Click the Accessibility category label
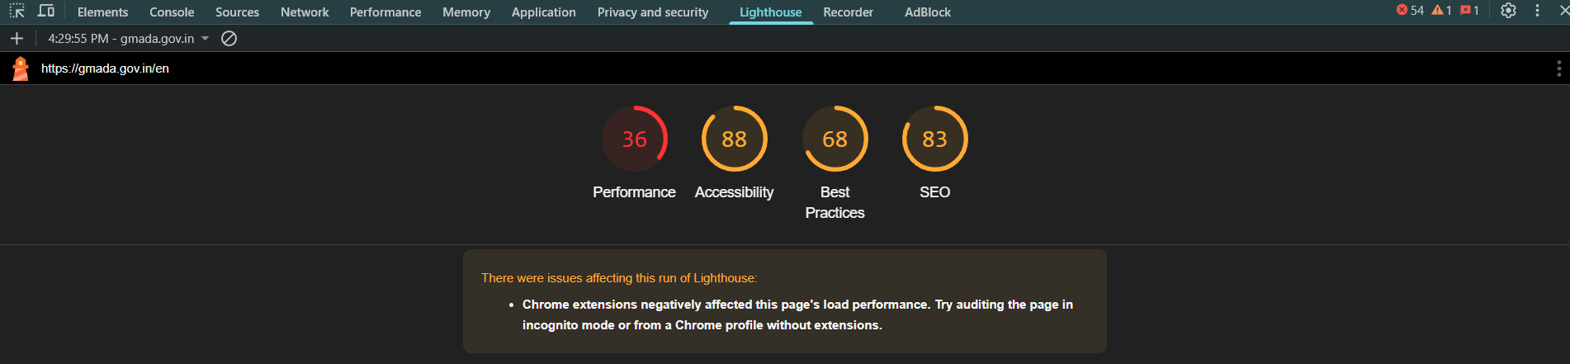 (734, 192)
